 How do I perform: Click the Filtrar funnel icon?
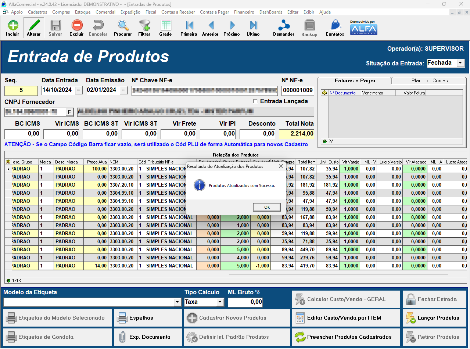[x=144, y=26]
